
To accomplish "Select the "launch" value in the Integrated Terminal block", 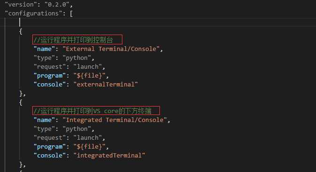I will pos(87,137).
